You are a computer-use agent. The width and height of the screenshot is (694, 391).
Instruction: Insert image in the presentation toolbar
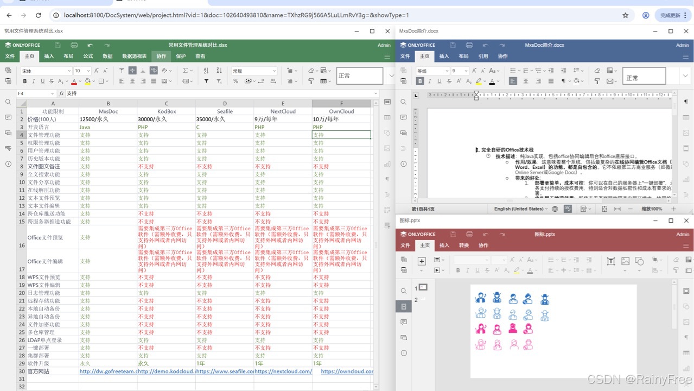(625, 261)
